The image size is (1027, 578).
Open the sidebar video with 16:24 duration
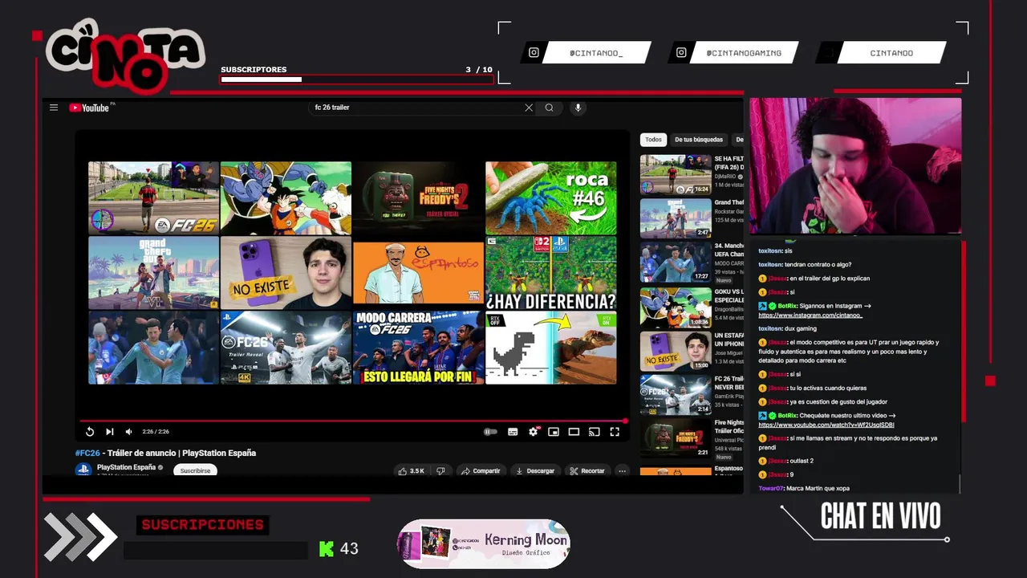point(676,175)
